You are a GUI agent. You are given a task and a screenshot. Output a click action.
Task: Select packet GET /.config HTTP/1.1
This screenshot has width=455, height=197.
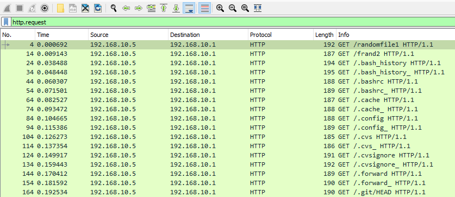[227, 118]
